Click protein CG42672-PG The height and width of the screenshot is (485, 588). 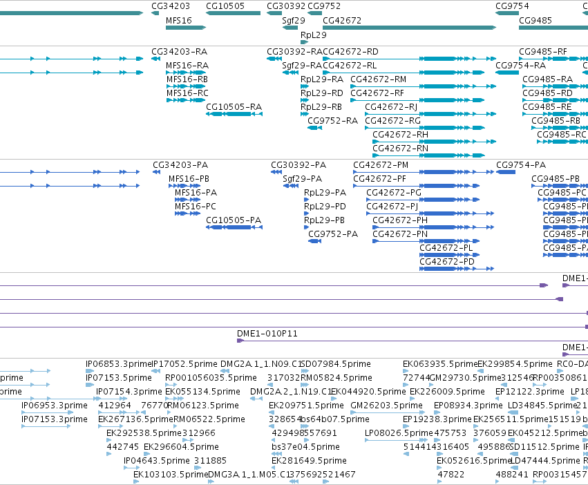394,193
